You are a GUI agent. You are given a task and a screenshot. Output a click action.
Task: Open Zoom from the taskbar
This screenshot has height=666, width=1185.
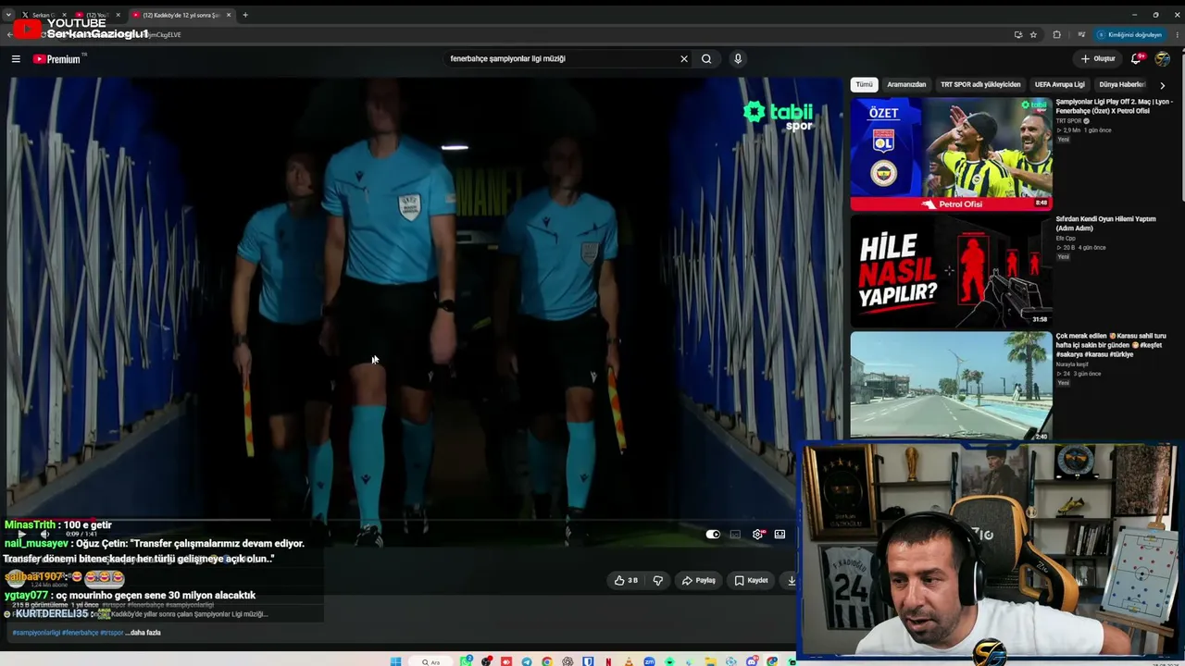(x=650, y=661)
